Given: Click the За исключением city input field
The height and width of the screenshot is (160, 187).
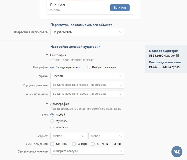Looking at the screenshot, I should [84, 94].
